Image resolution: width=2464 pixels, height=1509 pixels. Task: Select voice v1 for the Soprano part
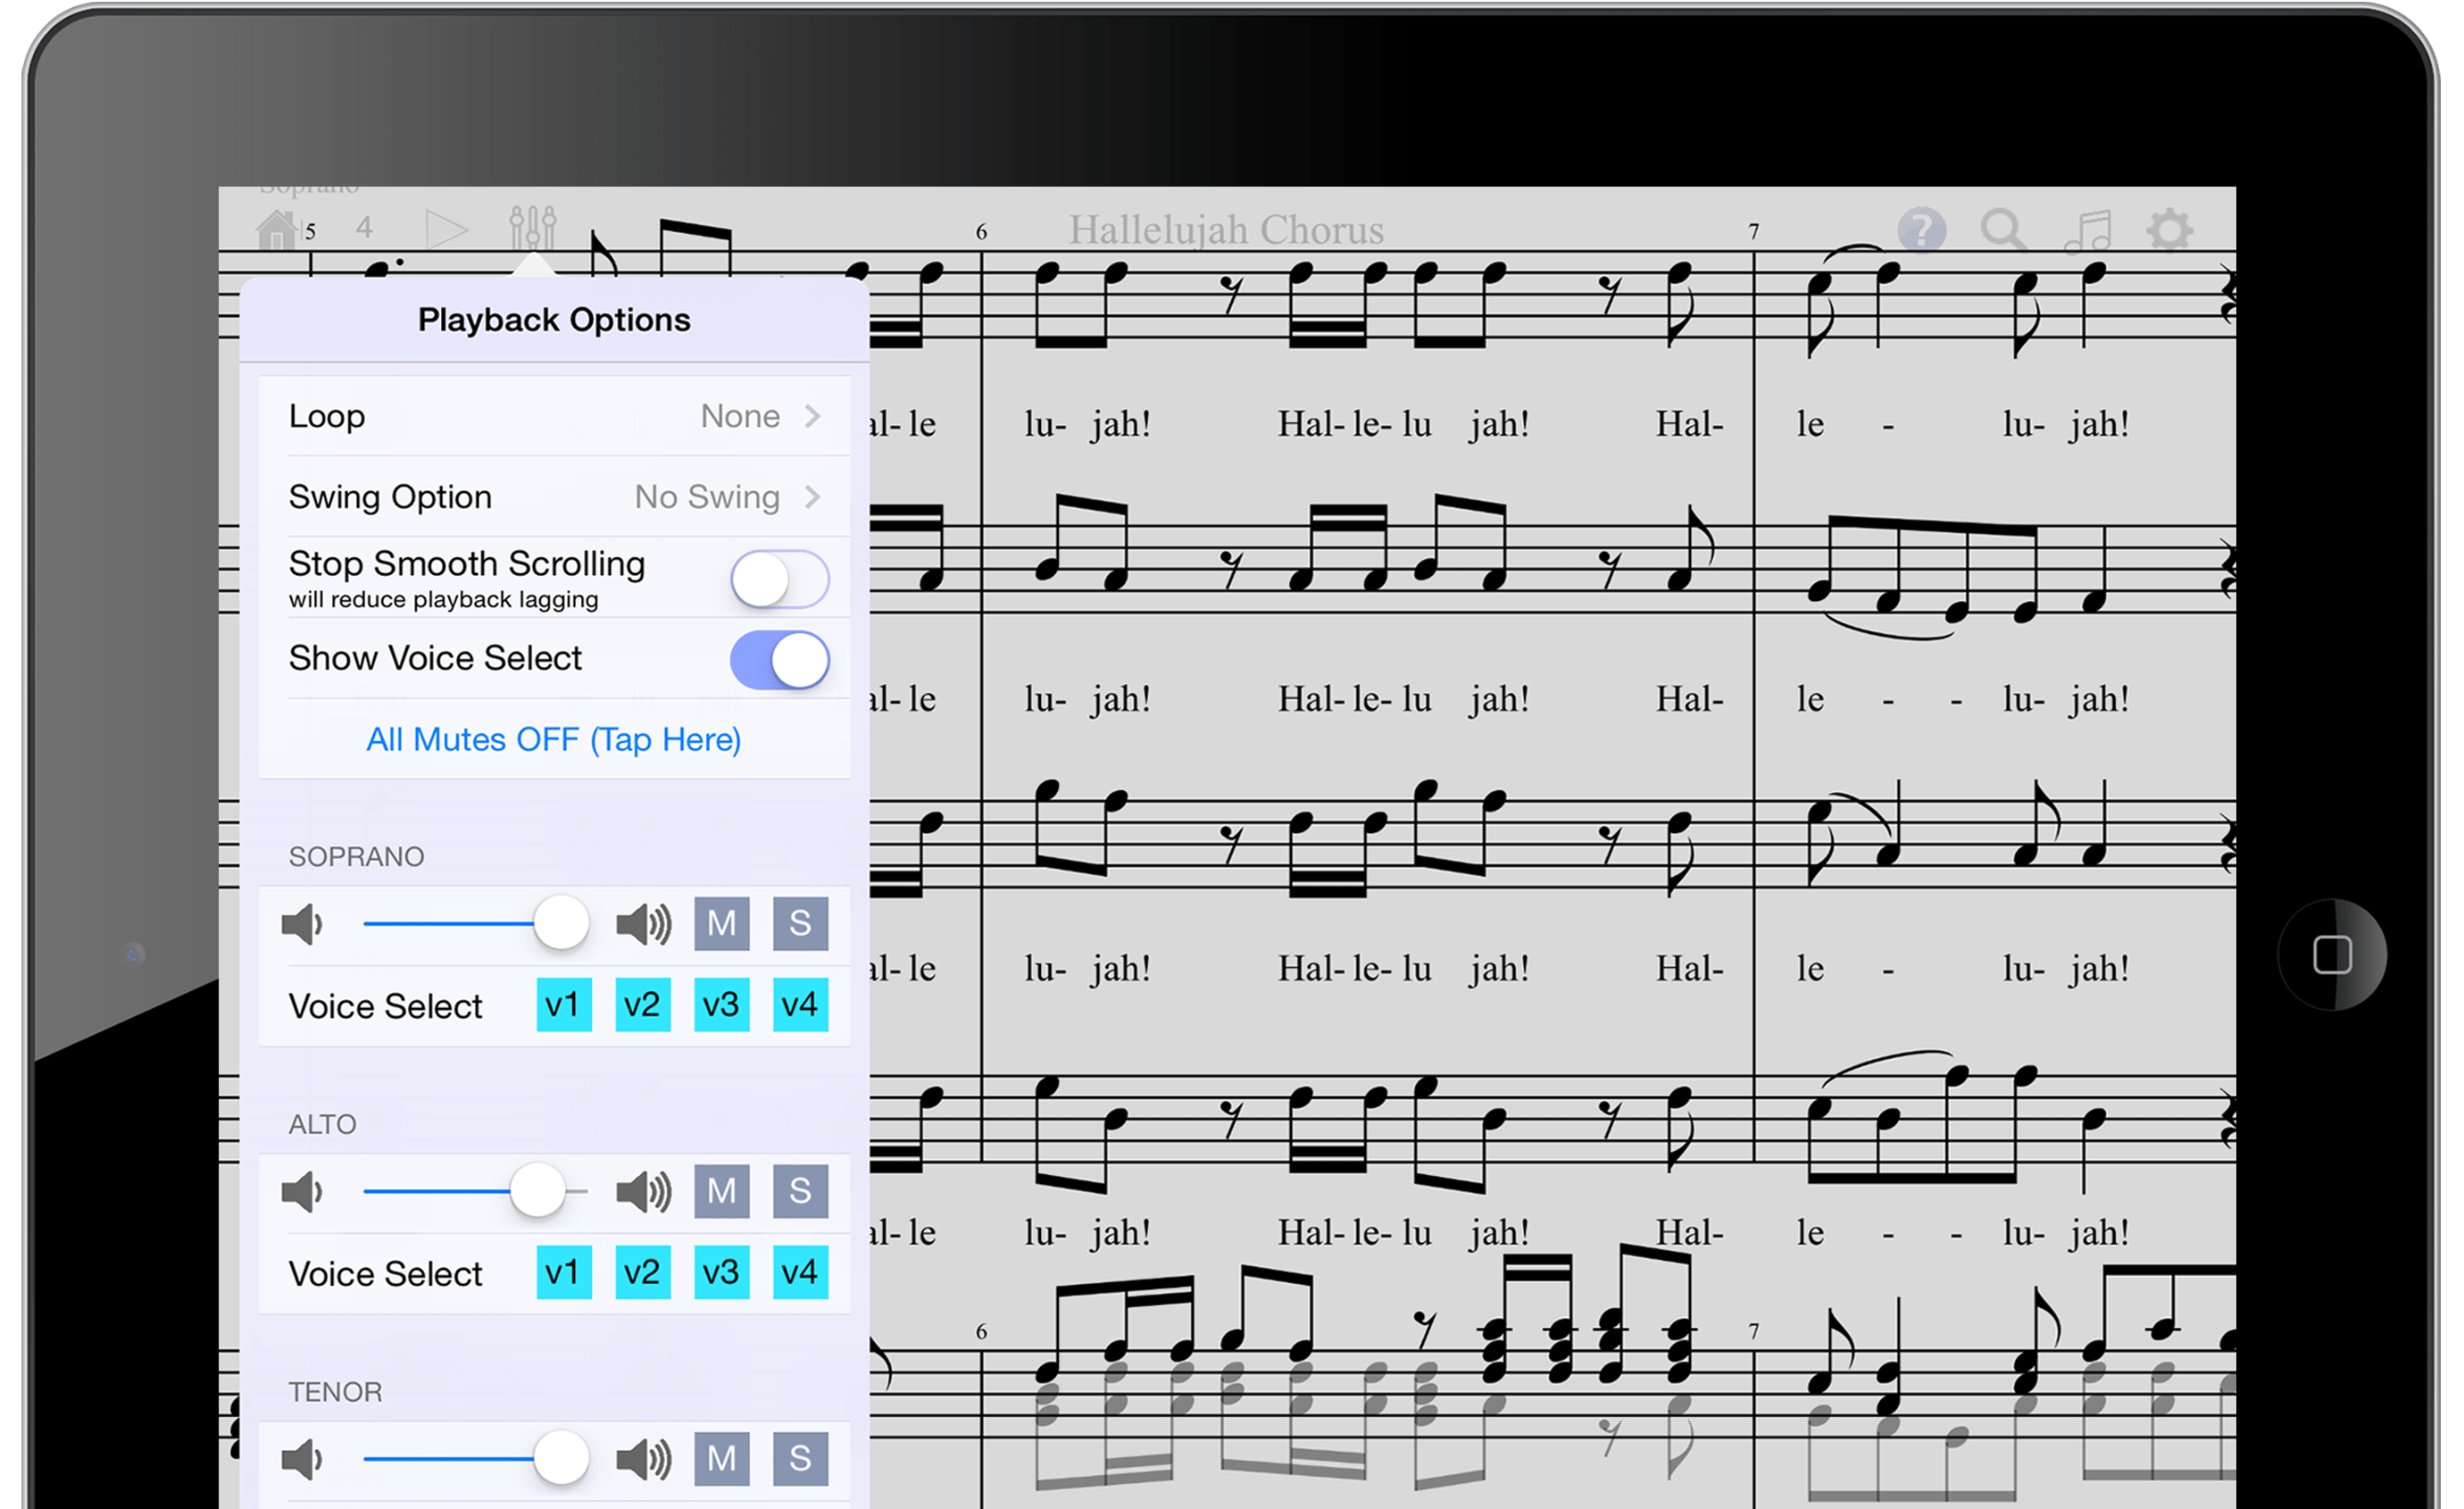tap(563, 1005)
